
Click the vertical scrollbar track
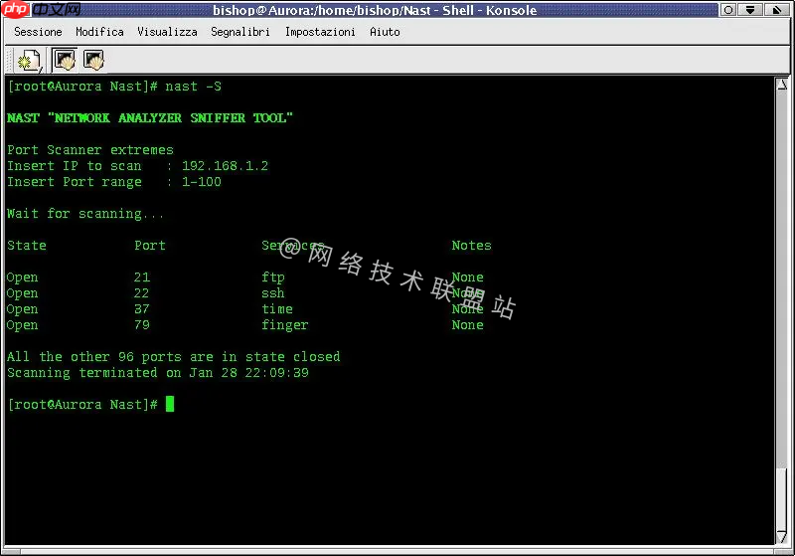[x=782, y=279]
